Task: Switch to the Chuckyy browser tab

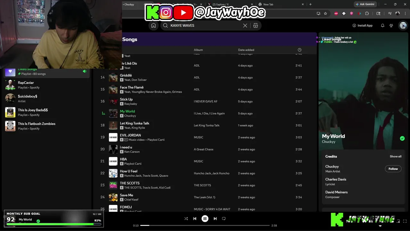Action: pyautogui.click(x=133, y=4)
